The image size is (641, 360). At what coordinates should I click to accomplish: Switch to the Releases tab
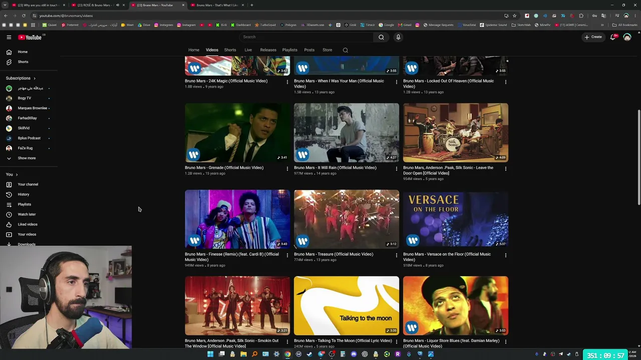click(268, 50)
